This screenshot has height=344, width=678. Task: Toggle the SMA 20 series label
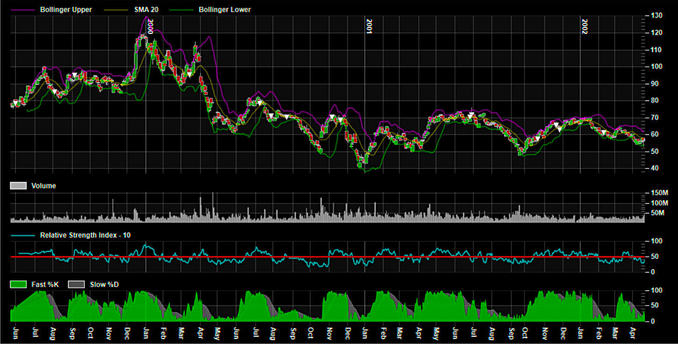pyautogui.click(x=146, y=9)
